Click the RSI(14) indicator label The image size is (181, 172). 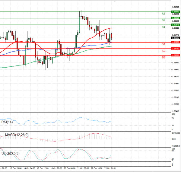tap(8, 122)
